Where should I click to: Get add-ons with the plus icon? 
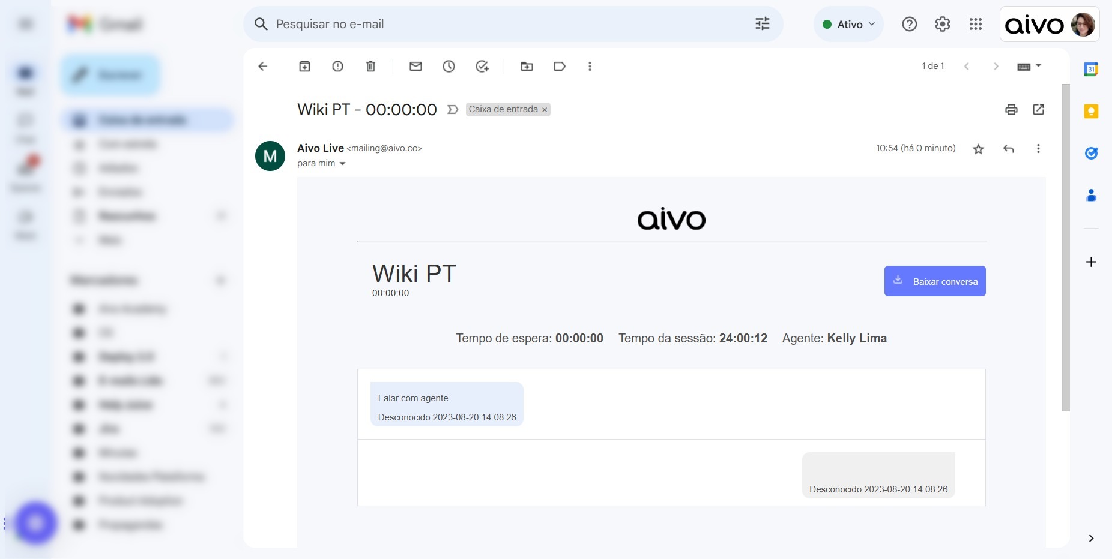click(x=1091, y=262)
